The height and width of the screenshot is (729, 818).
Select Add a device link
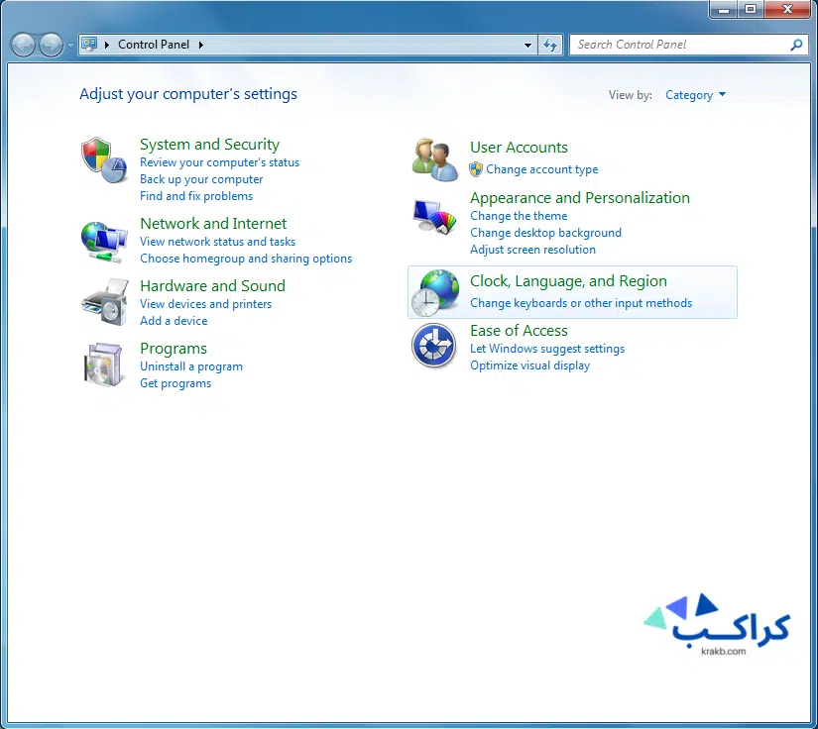(174, 321)
